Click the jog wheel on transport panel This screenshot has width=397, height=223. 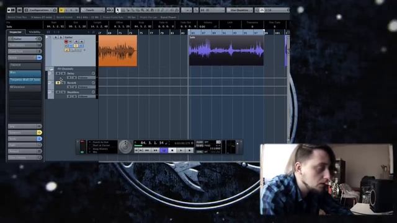[x=125, y=147]
